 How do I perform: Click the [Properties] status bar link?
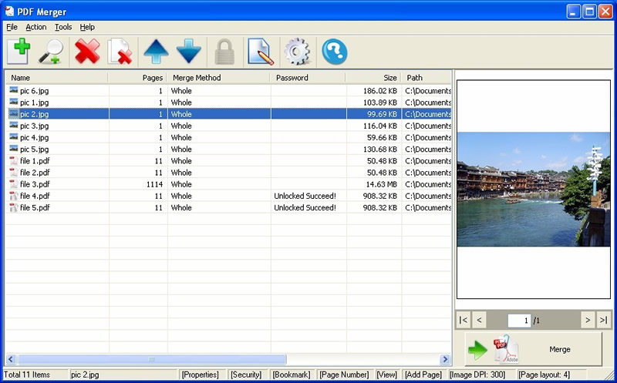(200, 375)
